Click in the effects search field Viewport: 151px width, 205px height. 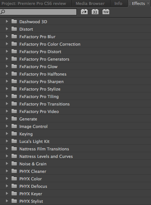coord(38,12)
